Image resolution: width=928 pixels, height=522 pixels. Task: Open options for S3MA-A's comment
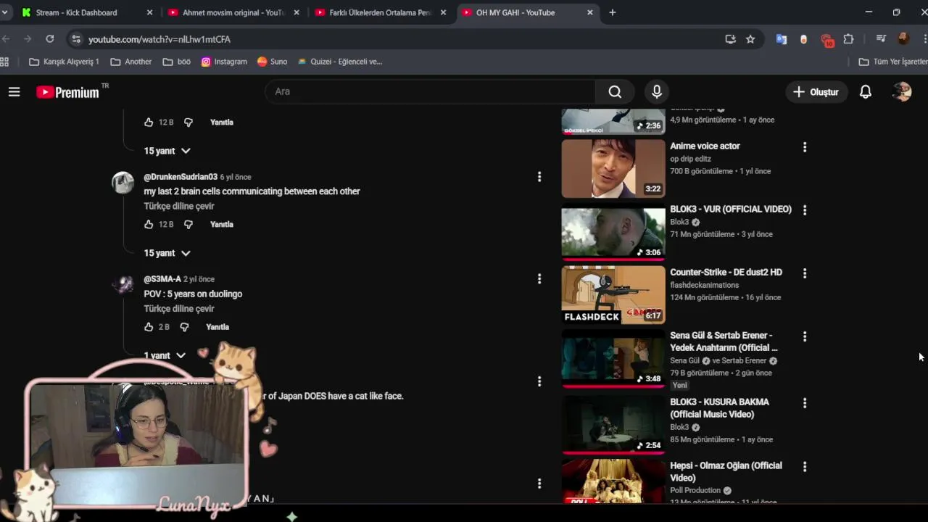click(x=539, y=279)
